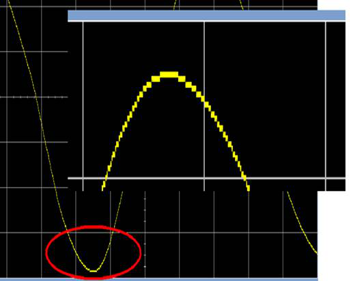Image resolution: width=364 pixels, height=281 pixels.
Task: Click the thick horizontal gridline in the inset
Action: [x=206, y=178]
